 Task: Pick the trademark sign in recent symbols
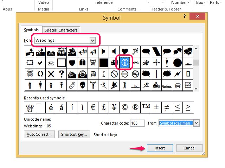coord(146,107)
